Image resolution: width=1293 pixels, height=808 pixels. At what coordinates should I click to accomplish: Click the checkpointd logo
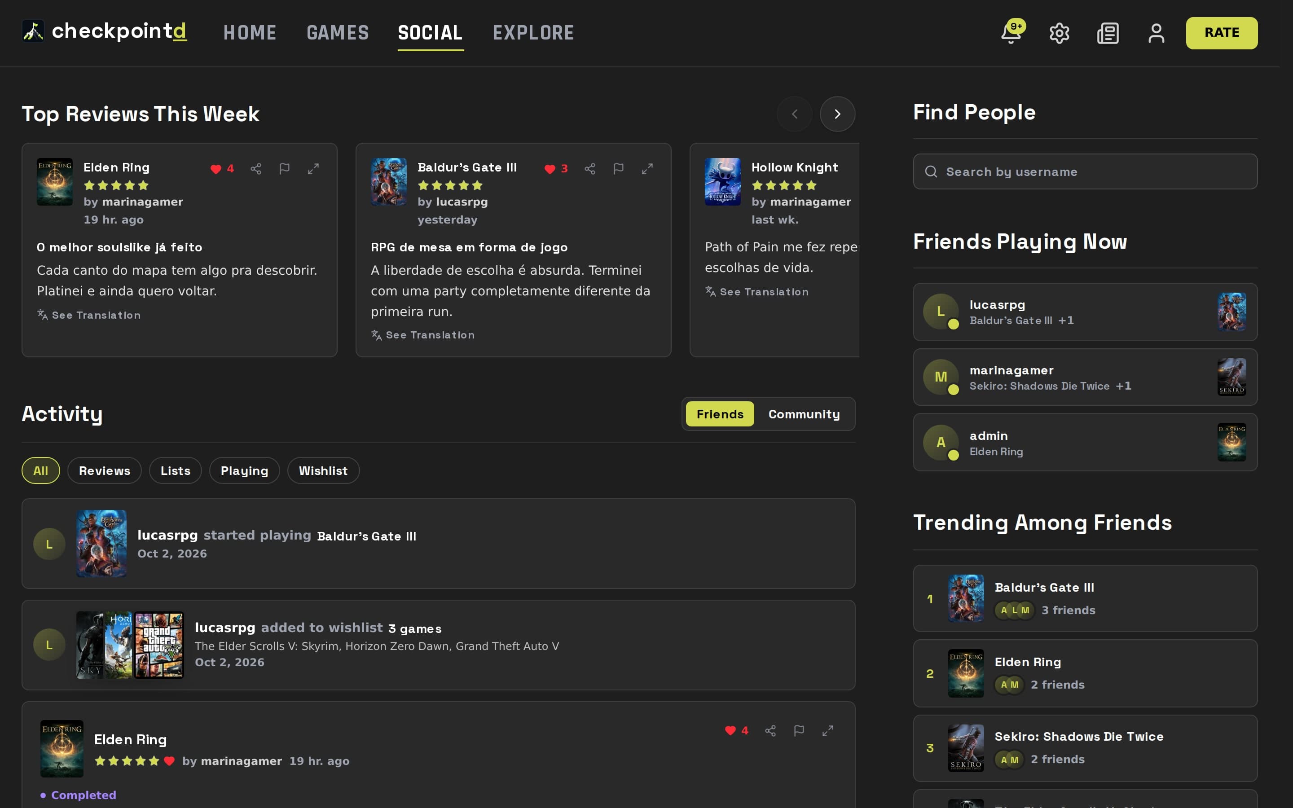point(105,31)
